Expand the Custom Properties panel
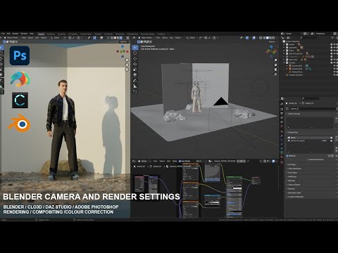The height and width of the screenshot is (253, 338). point(295,197)
